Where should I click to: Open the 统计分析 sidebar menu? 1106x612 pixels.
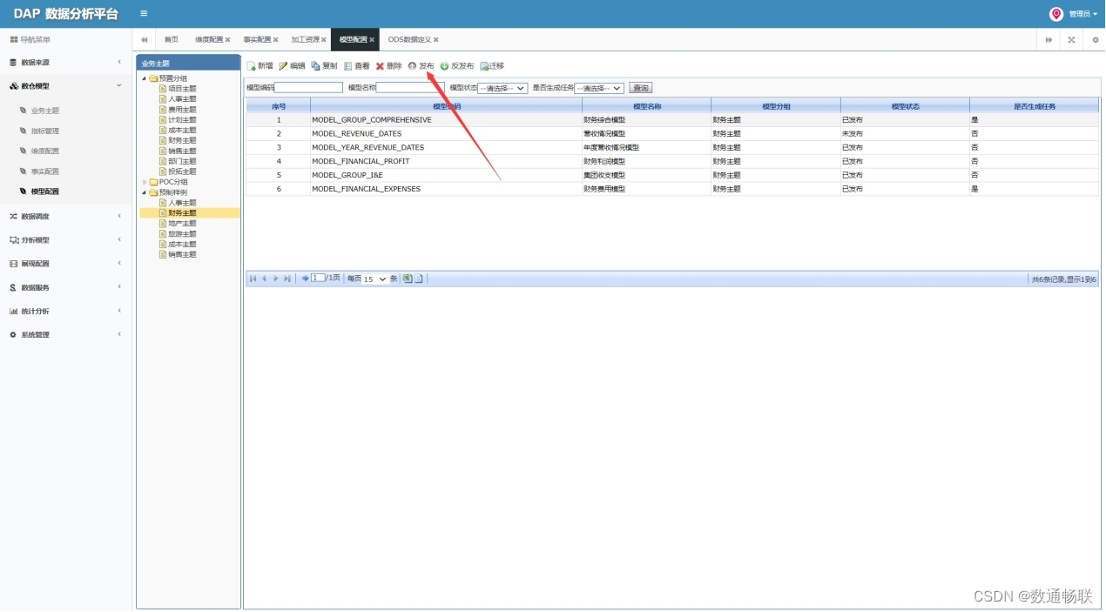click(x=66, y=311)
